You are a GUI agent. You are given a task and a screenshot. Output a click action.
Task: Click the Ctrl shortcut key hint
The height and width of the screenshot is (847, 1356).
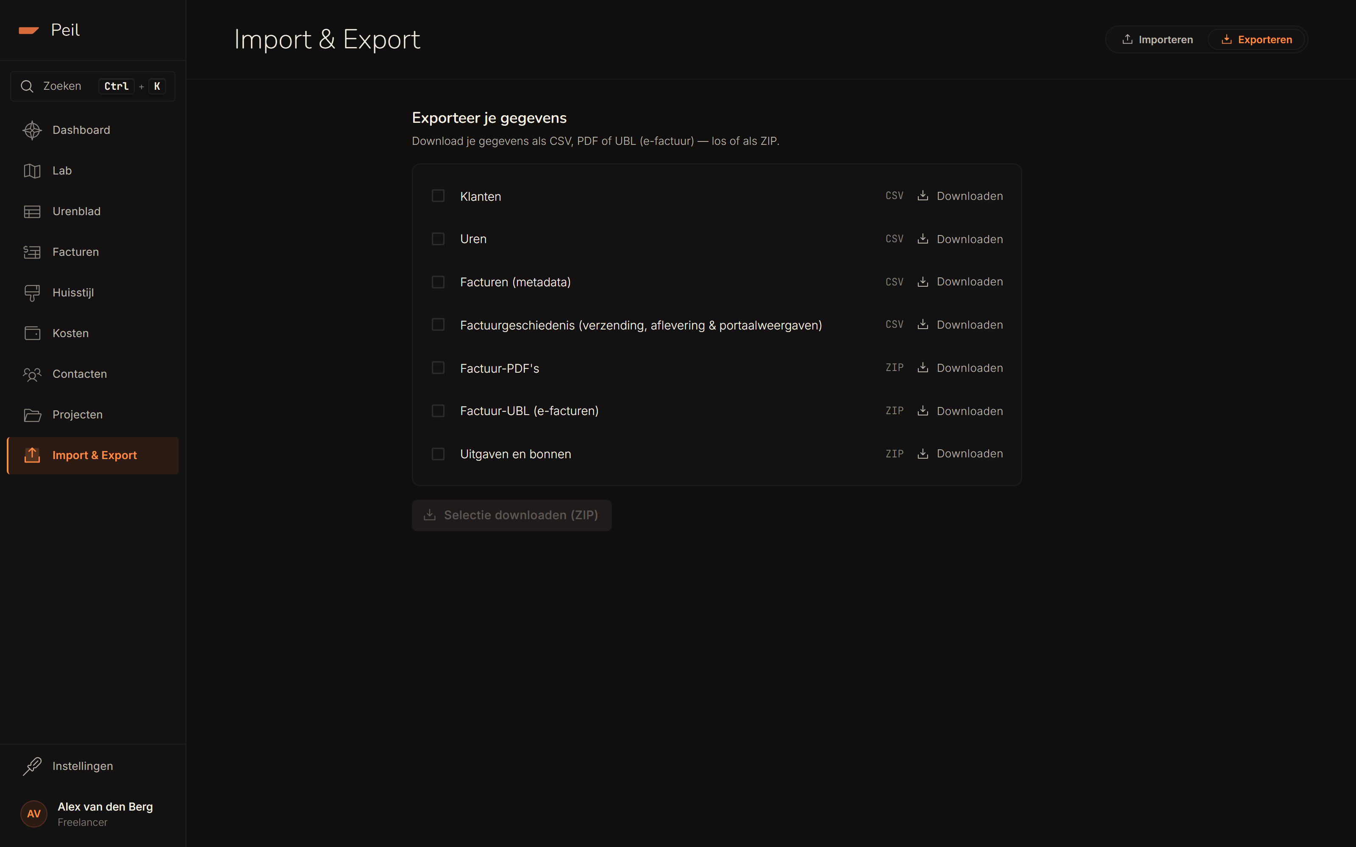pos(117,86)
